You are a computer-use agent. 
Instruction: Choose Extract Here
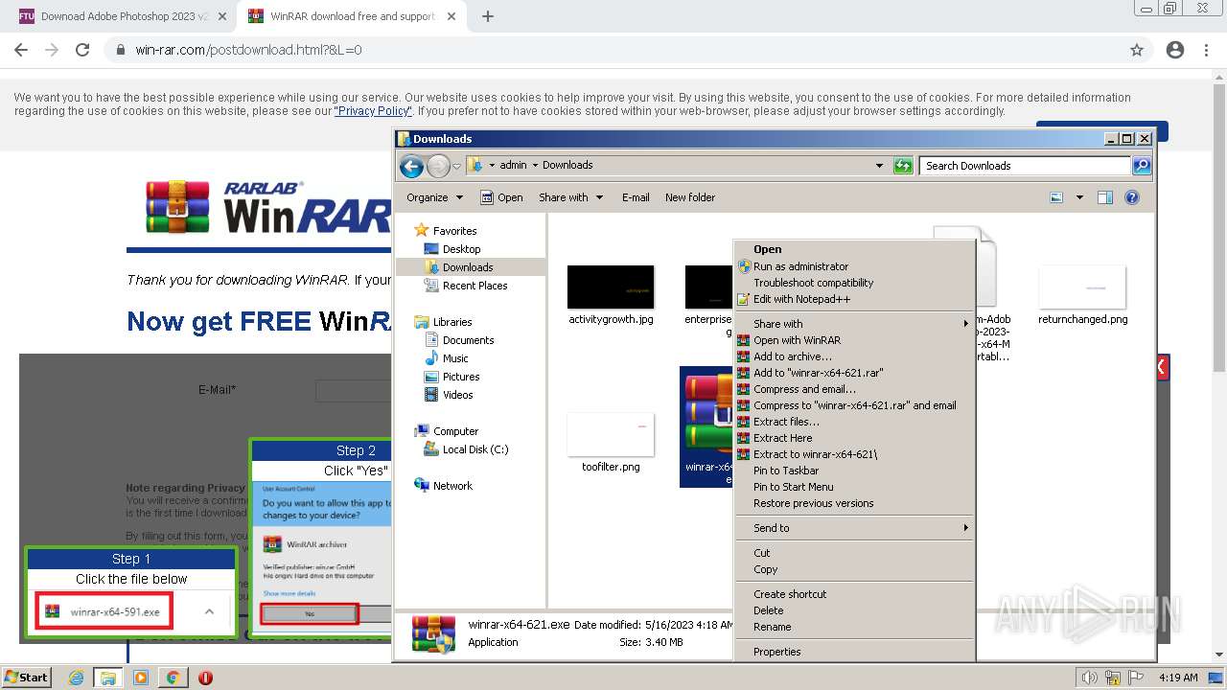click(x=855, y=438)
